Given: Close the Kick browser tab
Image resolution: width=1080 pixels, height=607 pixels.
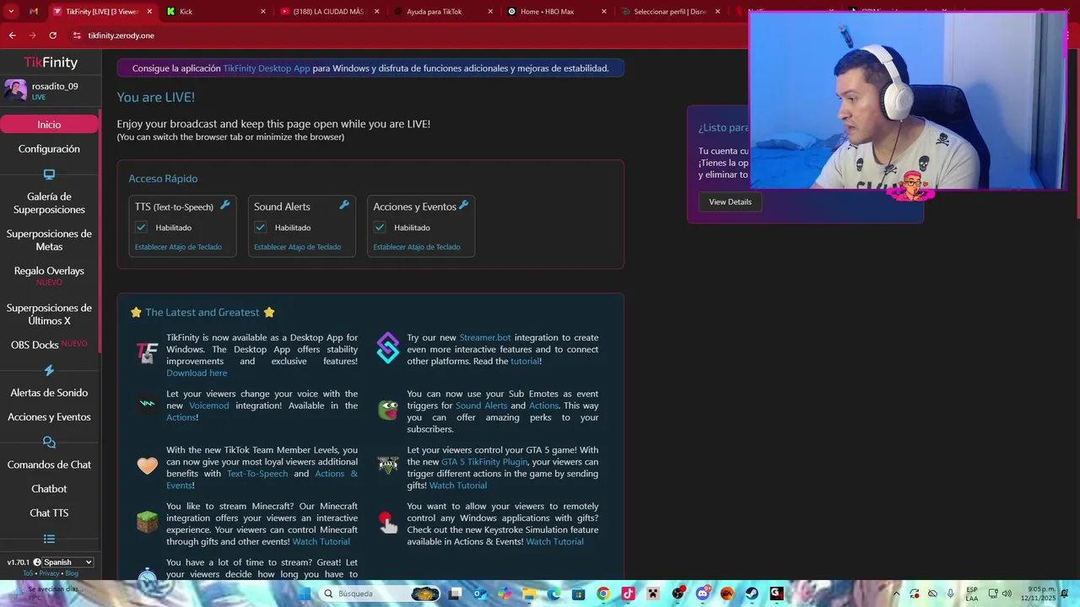Looking at the screenshot, I should [262, 12].
